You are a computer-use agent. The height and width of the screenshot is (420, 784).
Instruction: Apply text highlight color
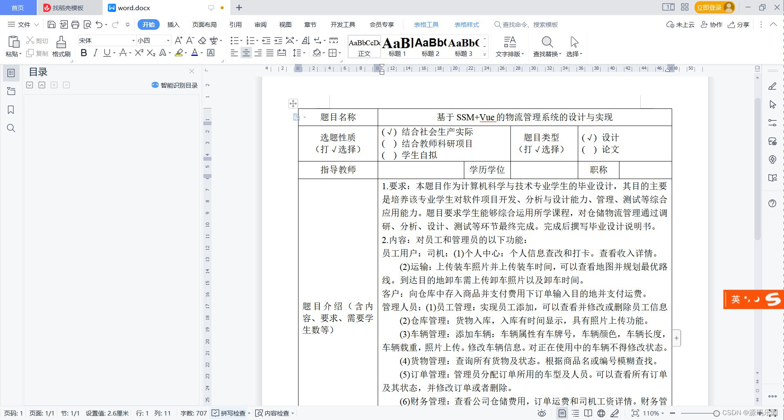[x=179, y=53]
